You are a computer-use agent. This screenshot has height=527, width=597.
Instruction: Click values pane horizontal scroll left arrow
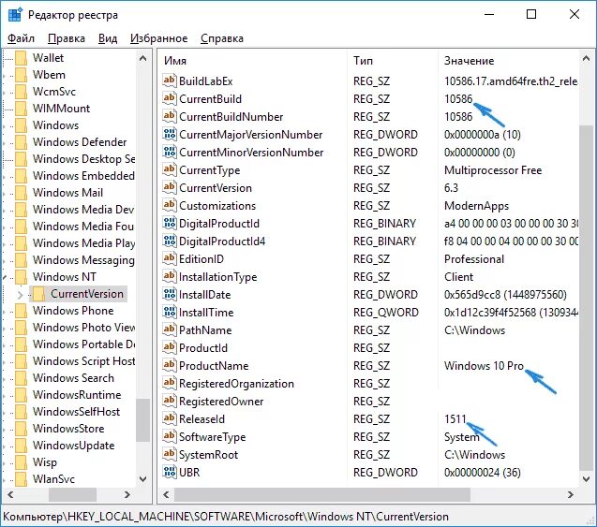pos(166,494)
